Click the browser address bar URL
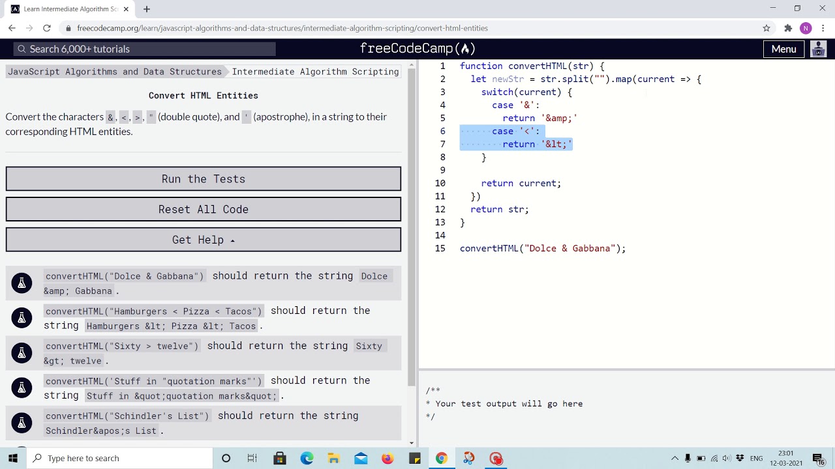 pyautogui.click(x=282, y=28)
